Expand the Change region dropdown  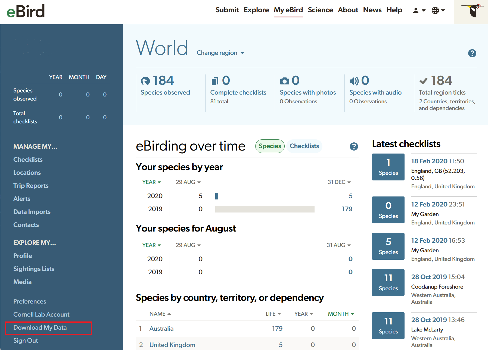220,53
